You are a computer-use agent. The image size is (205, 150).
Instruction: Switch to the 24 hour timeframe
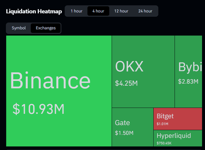pyautogui.click(x=145, y=11)
